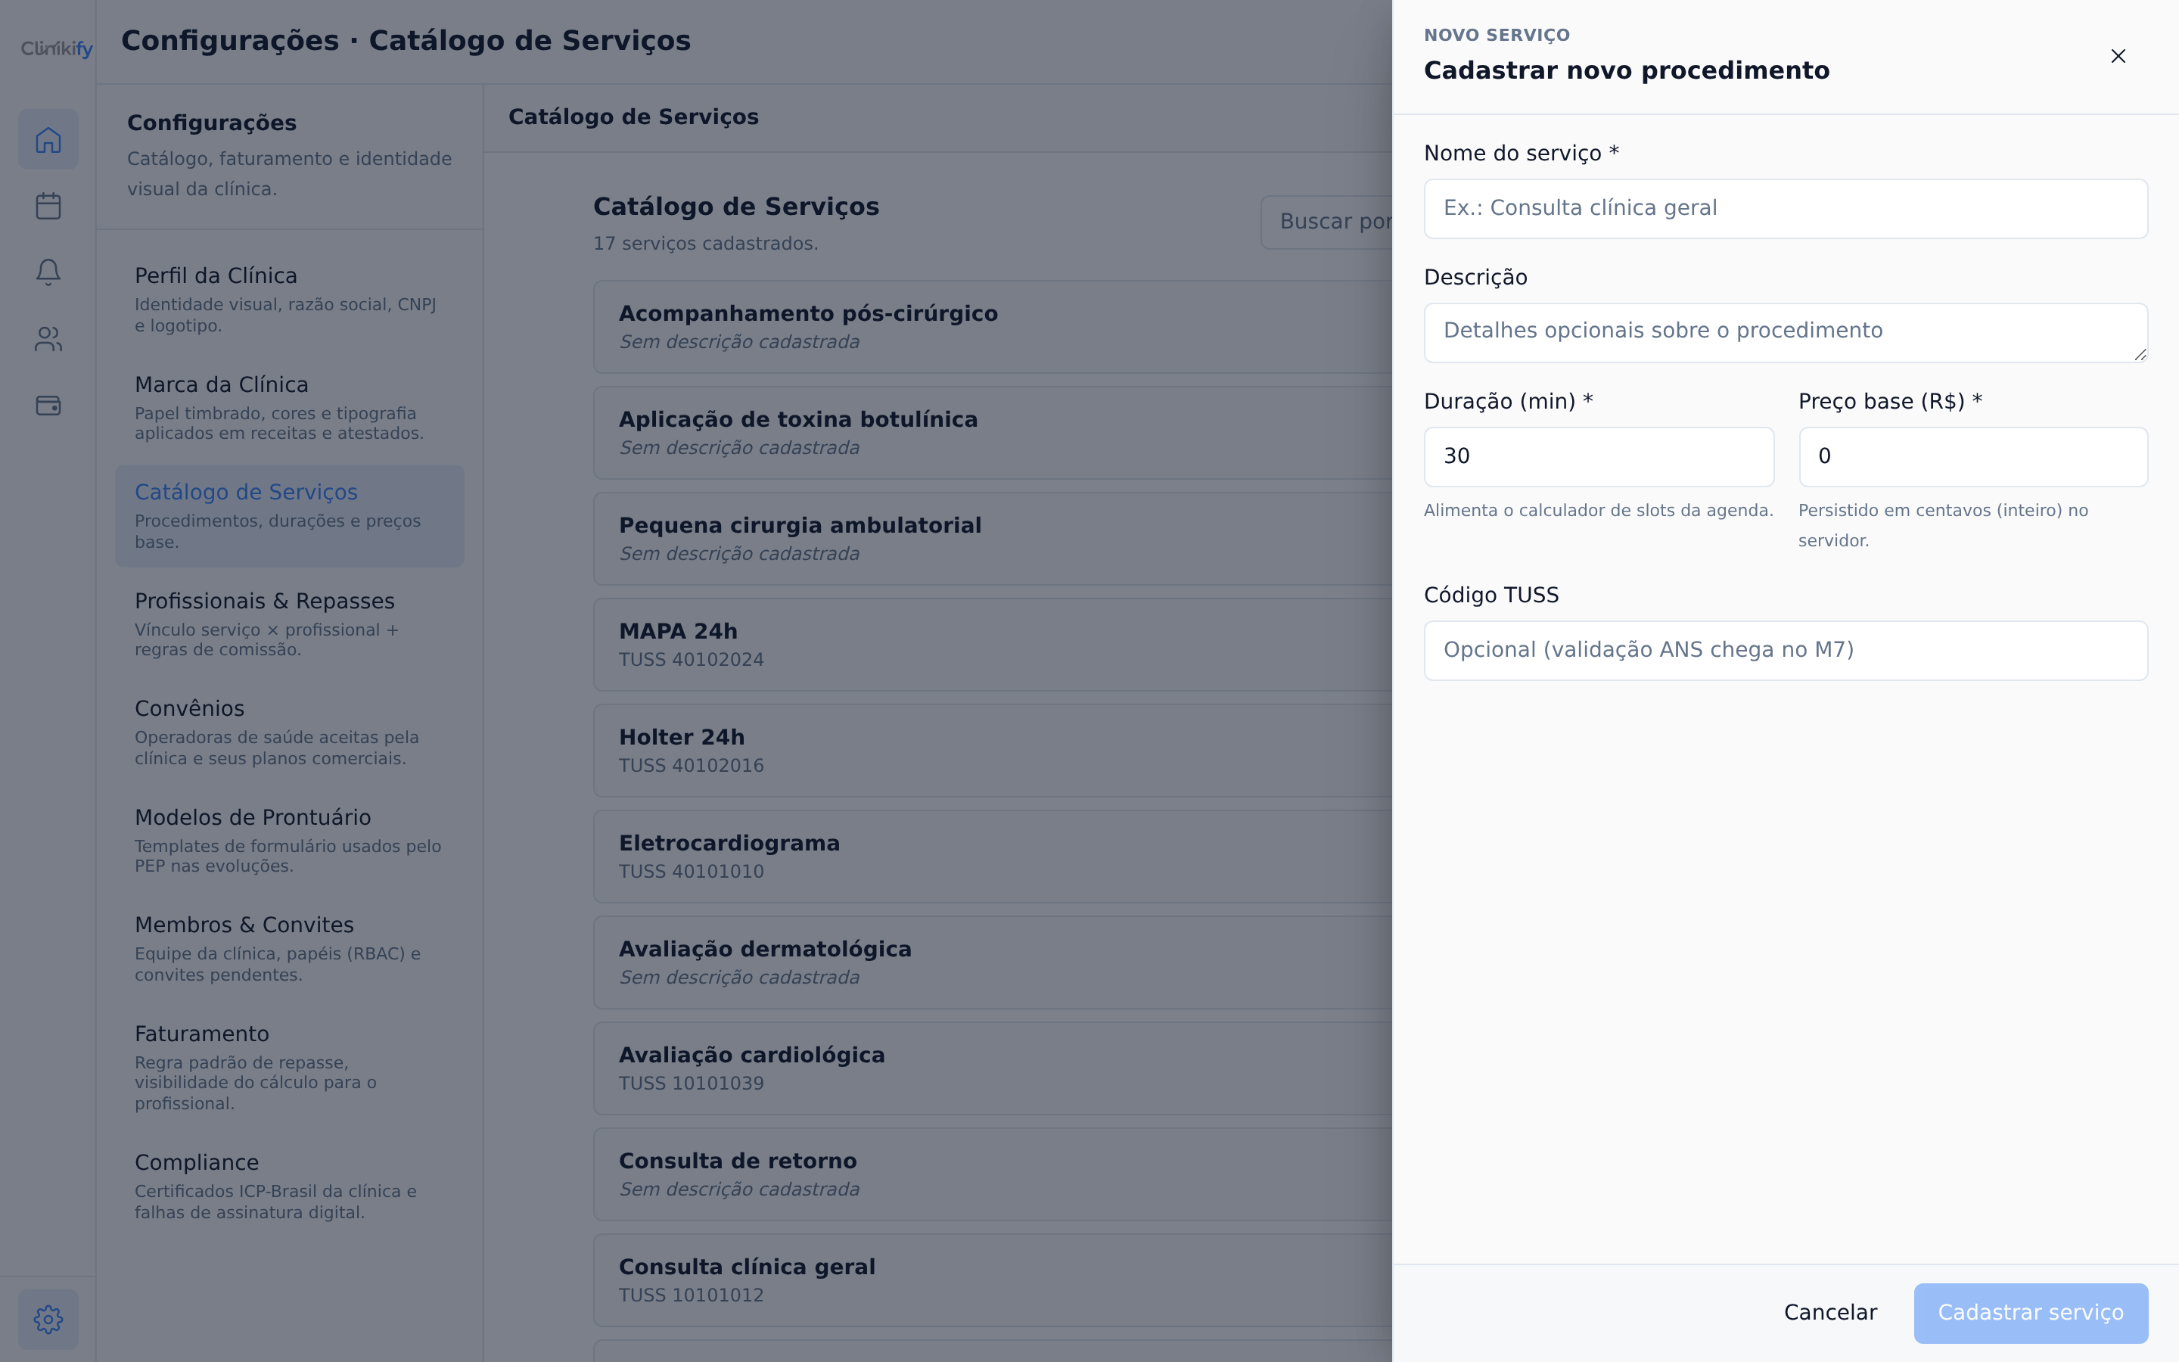2179x1362 pixels.
Task: Open the patients people icon
Action: pyautogui.click(x=48, y=339)
